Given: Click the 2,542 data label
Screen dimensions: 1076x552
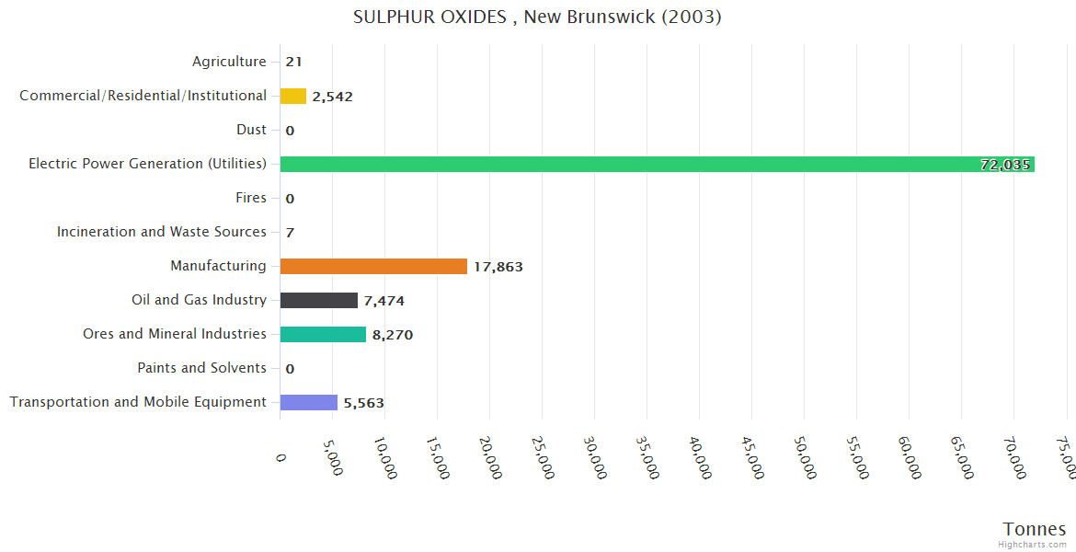Looking at the screenshot, I should 333,97.
